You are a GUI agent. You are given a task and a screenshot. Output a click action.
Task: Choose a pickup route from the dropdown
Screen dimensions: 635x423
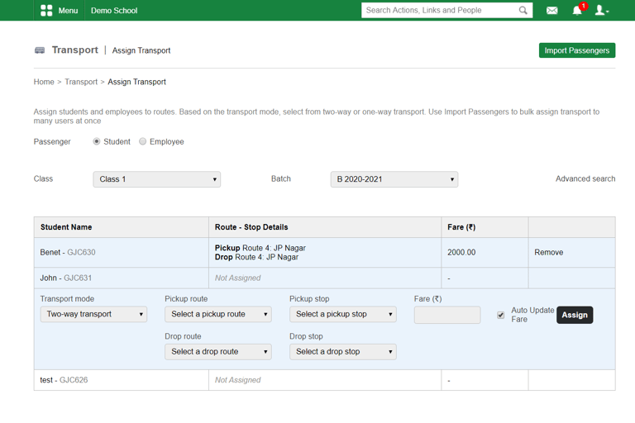point(218,314)
